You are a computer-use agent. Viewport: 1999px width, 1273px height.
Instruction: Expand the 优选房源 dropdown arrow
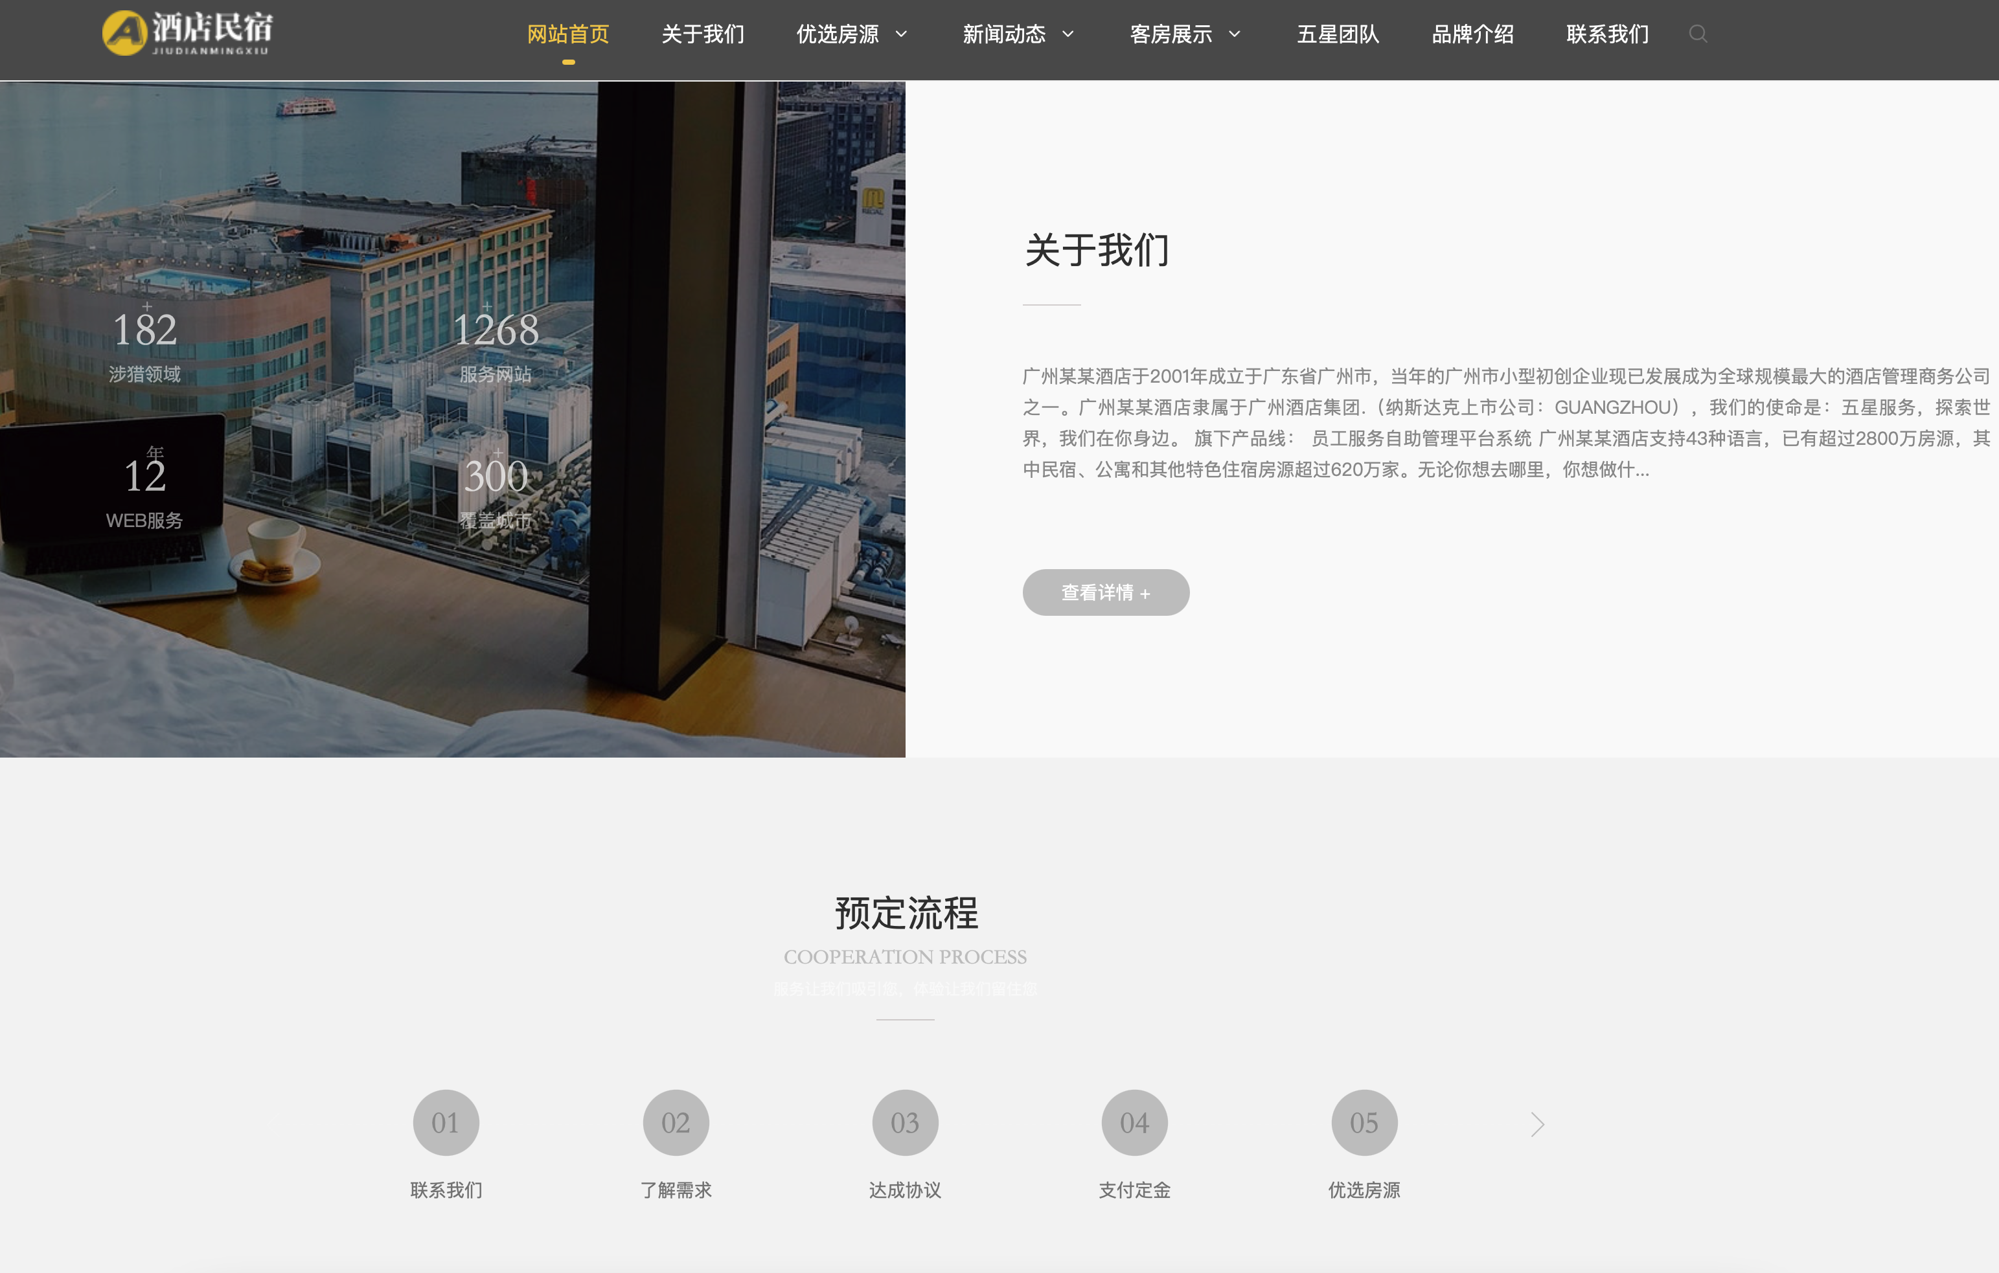902,34
